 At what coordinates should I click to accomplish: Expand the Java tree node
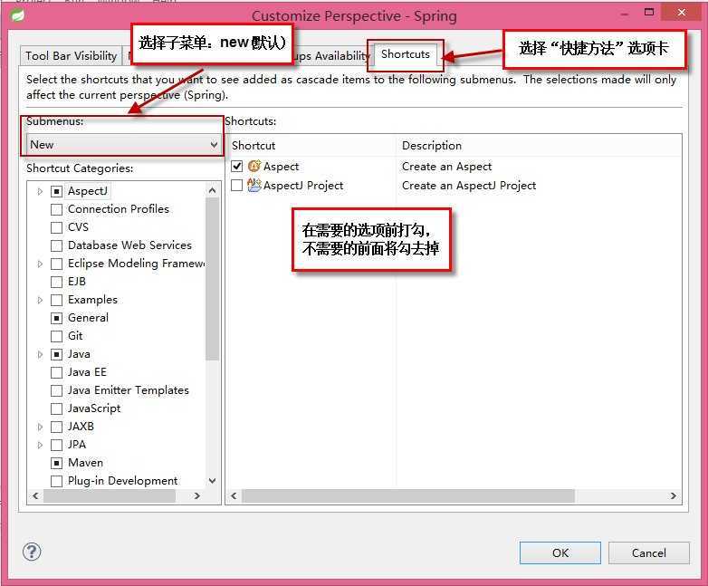pos(40,355)
